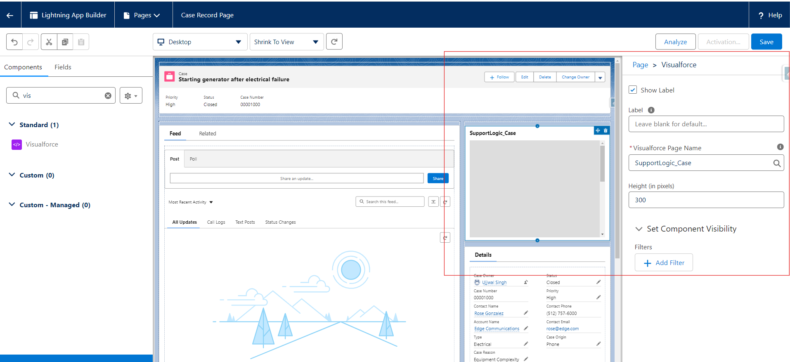The width and height of the screenshot is (790, 362).
Task: Select the Related tab on canvas
Action: click(x=208, y=133)
